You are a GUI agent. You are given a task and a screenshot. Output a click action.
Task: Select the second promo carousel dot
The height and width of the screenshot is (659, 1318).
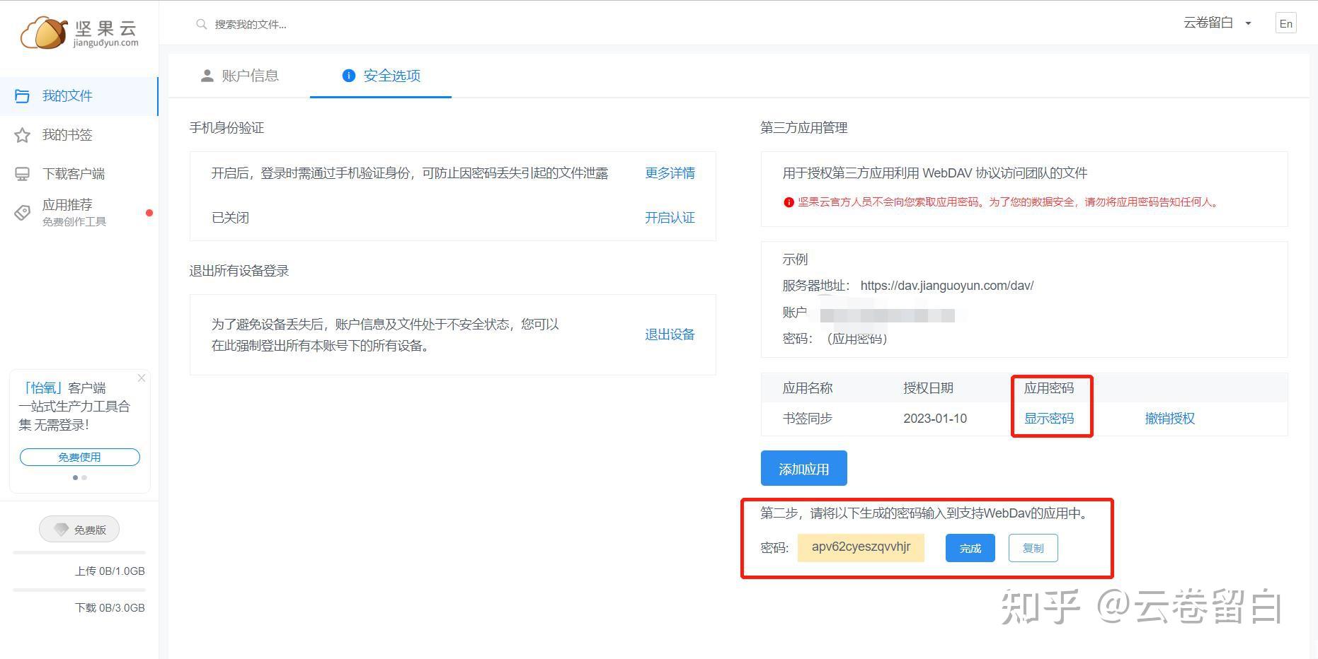click(85, 477)
